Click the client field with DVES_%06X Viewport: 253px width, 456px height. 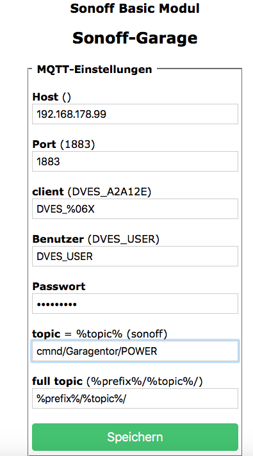click(135, 209)
